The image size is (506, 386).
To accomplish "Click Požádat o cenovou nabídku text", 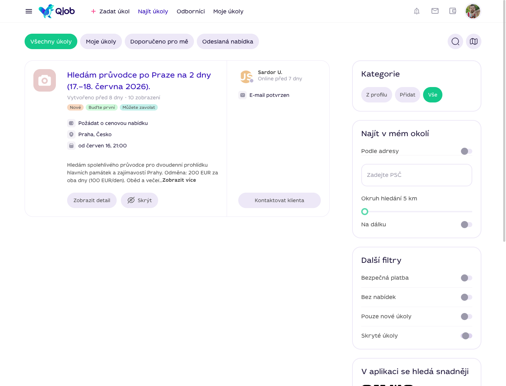I will (113, 123).
